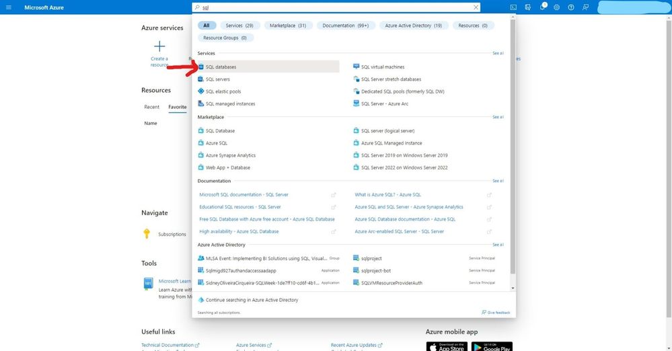Switch to Favorite resources tab
The height and width of the screenshot is (351, 672).
(178, 107)
